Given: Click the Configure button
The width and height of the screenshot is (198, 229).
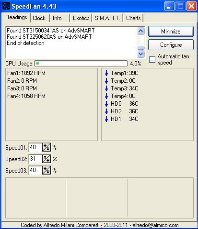Looking at the screenshot, I should pos(171,45).
